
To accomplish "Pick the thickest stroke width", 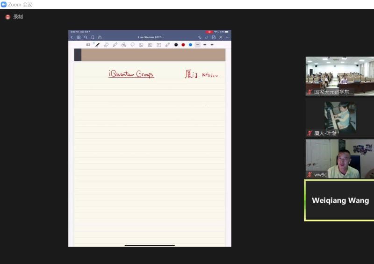I will [212, 45].
